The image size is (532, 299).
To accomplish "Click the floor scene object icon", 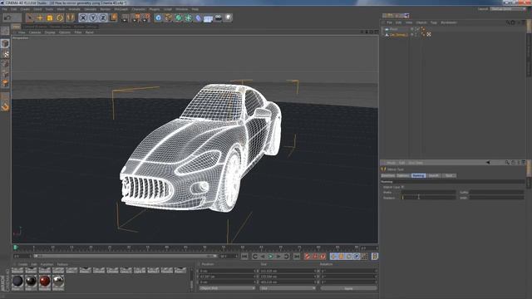I will point(209,17).
